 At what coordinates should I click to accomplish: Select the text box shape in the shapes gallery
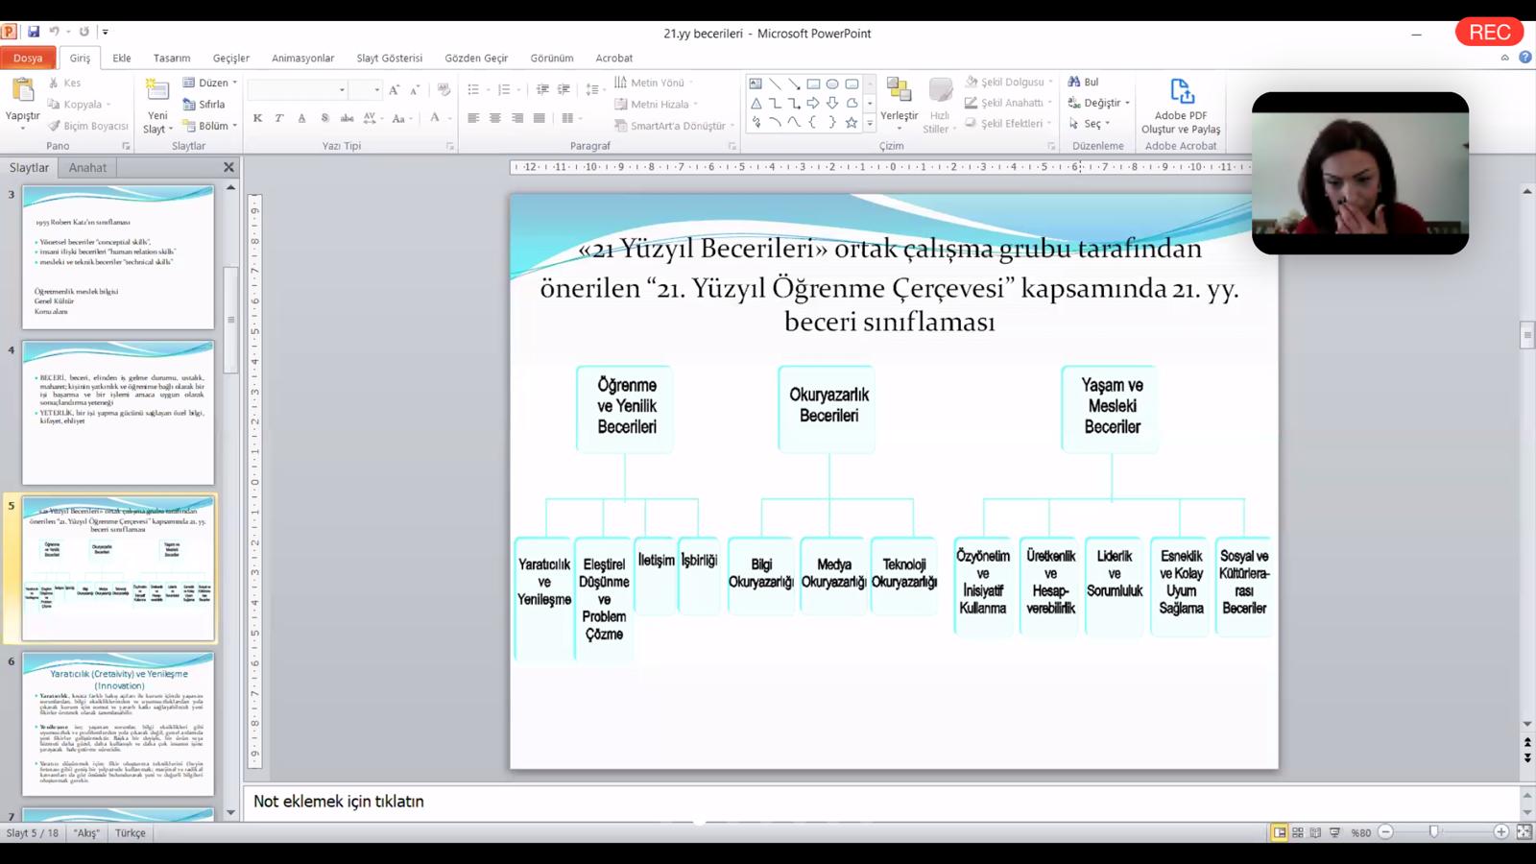click(756, 84)
